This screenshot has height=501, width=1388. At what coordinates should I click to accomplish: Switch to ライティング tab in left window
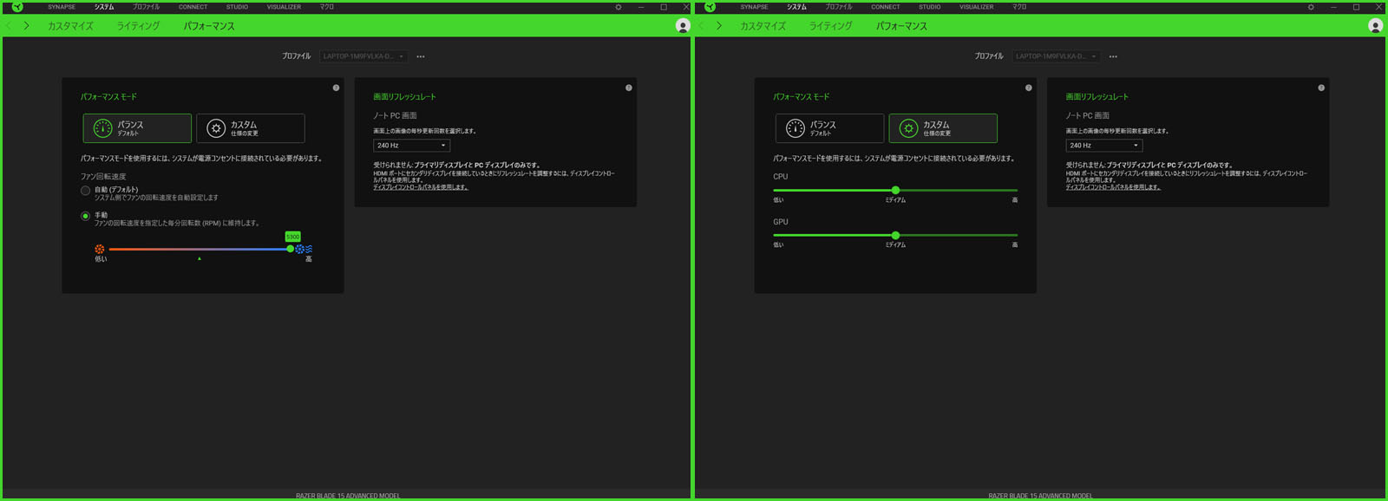pyautogui.click(x=138, y=26)
